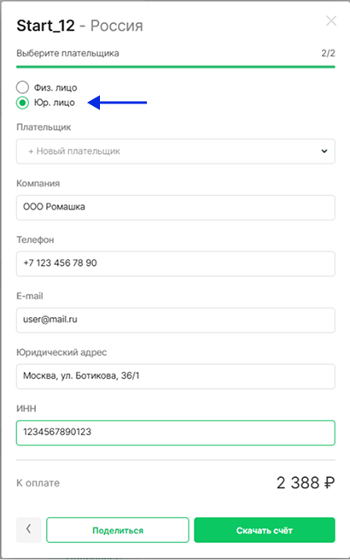Go back using the left chevron button
The height and width of the screenshot is (560, 350).
click(x=28, y=530)
